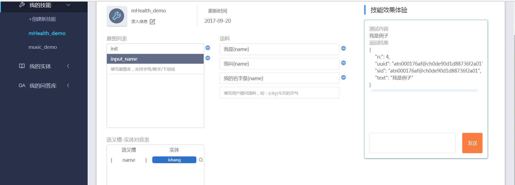Click the new user corpus input field

point(279,93)
